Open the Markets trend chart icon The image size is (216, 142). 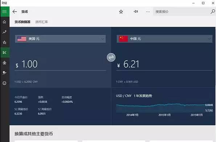[5, 32]
